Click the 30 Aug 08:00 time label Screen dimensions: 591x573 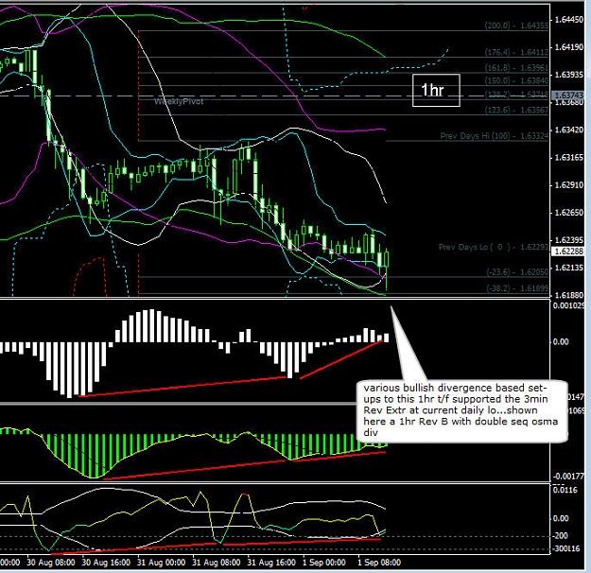tap(51, 563)
